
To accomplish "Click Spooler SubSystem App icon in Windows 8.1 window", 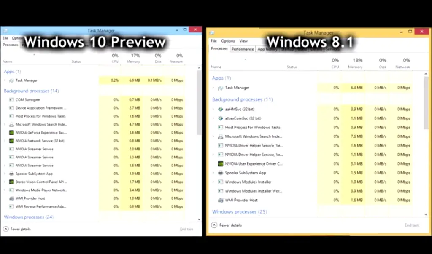I will point(220,173).
